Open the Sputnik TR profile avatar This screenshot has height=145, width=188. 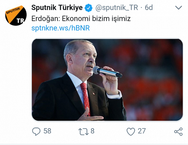[x=16, y=15]
